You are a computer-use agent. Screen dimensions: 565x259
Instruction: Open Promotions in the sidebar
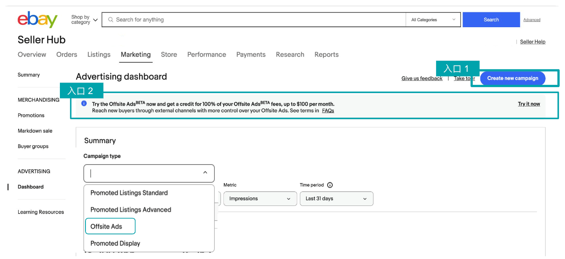tap(31, 115)
